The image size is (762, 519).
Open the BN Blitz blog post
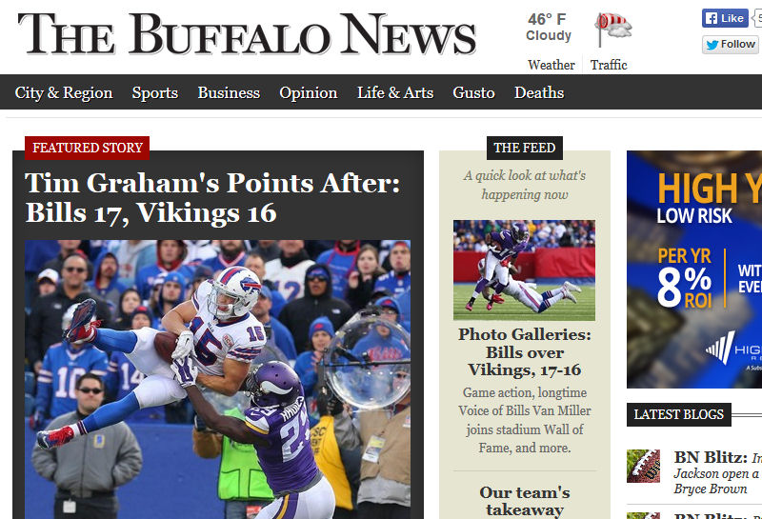tap(717, 472)
